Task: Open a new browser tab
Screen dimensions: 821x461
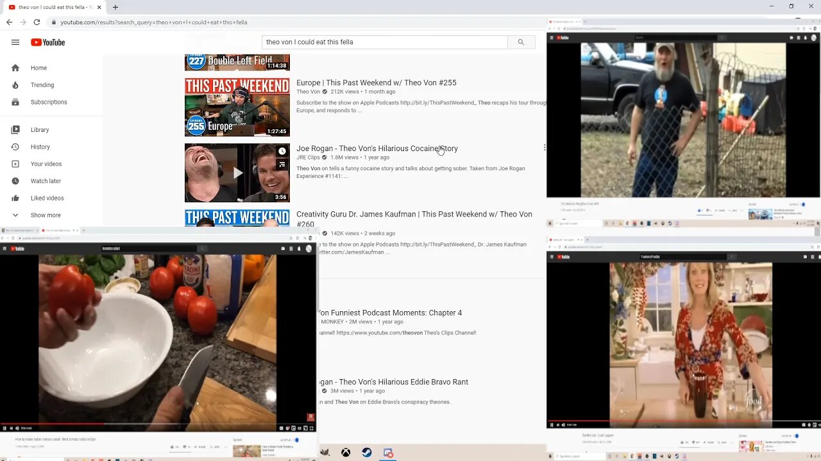Action: [x=115, y=7]
